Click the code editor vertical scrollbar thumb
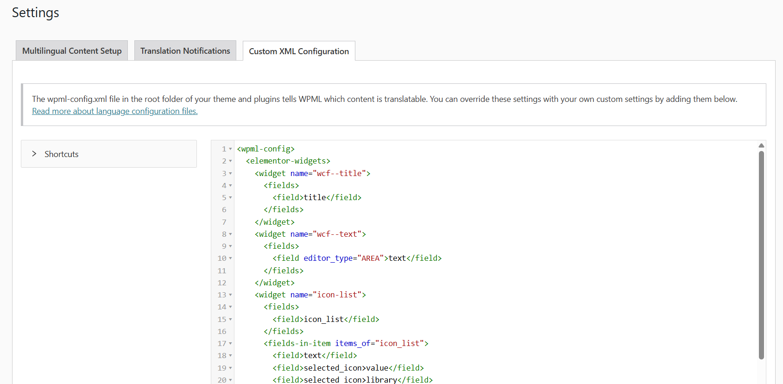The height and width of the screenshot is (384, 783). tap(761, 255)
